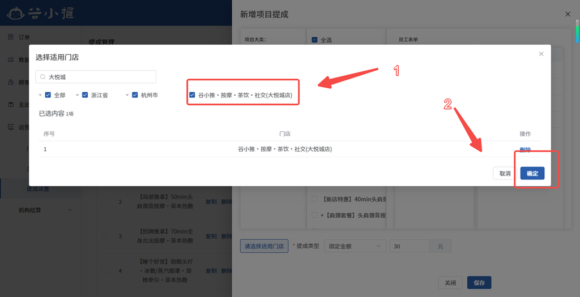Click the 元 unit suffix

coord(440,246)
